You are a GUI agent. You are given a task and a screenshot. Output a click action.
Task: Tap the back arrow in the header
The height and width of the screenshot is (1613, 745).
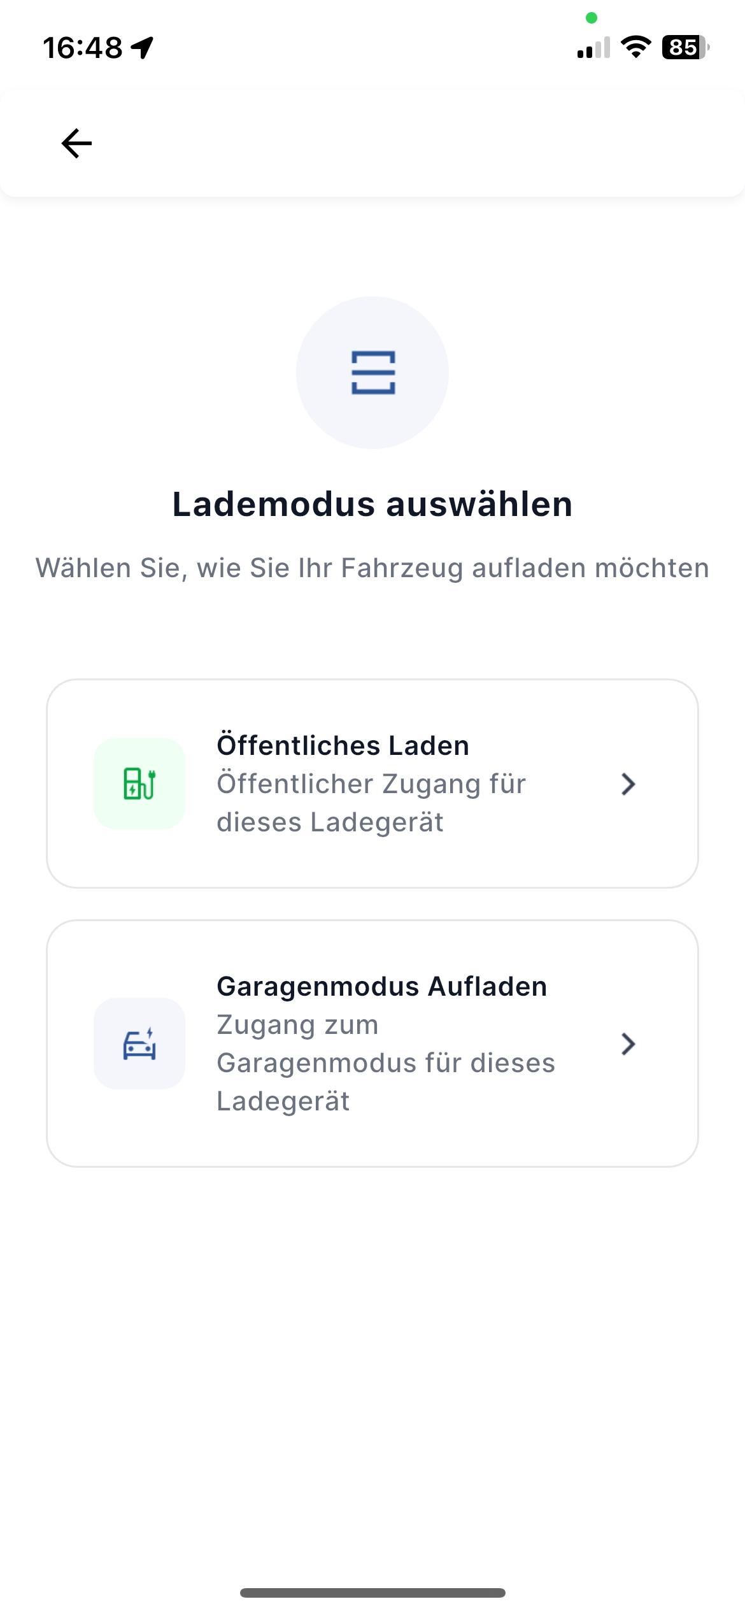click(x=76, y=143)
